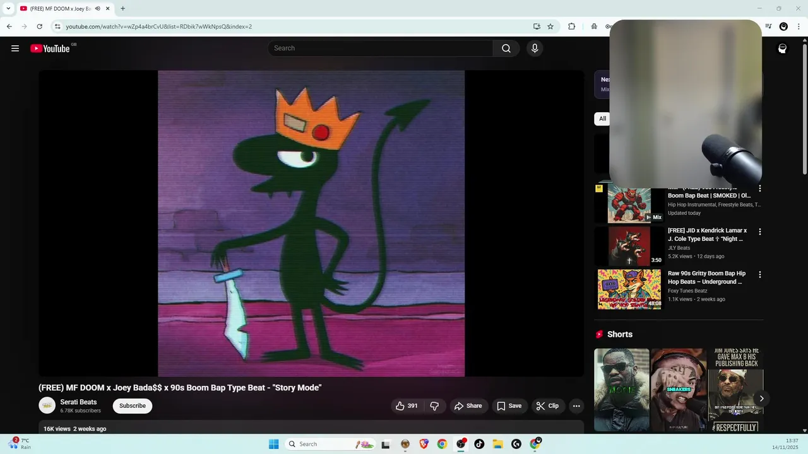
Task: Go back in browser history
Action: point(9,26)
